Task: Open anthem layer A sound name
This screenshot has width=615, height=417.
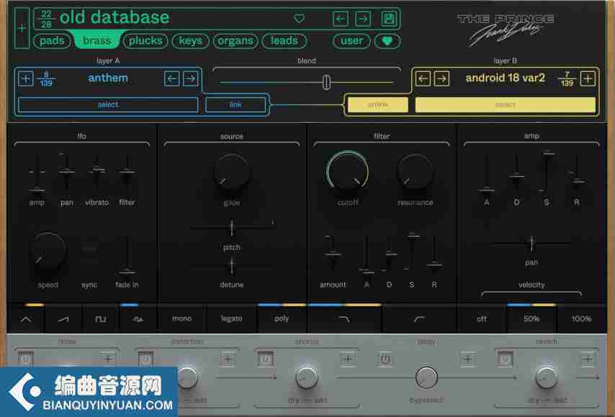Action: click(108, 78)
